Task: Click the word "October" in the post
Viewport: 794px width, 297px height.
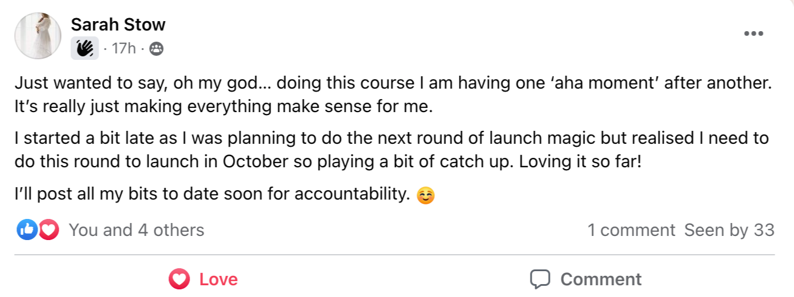Action: [x=257, y=161]
